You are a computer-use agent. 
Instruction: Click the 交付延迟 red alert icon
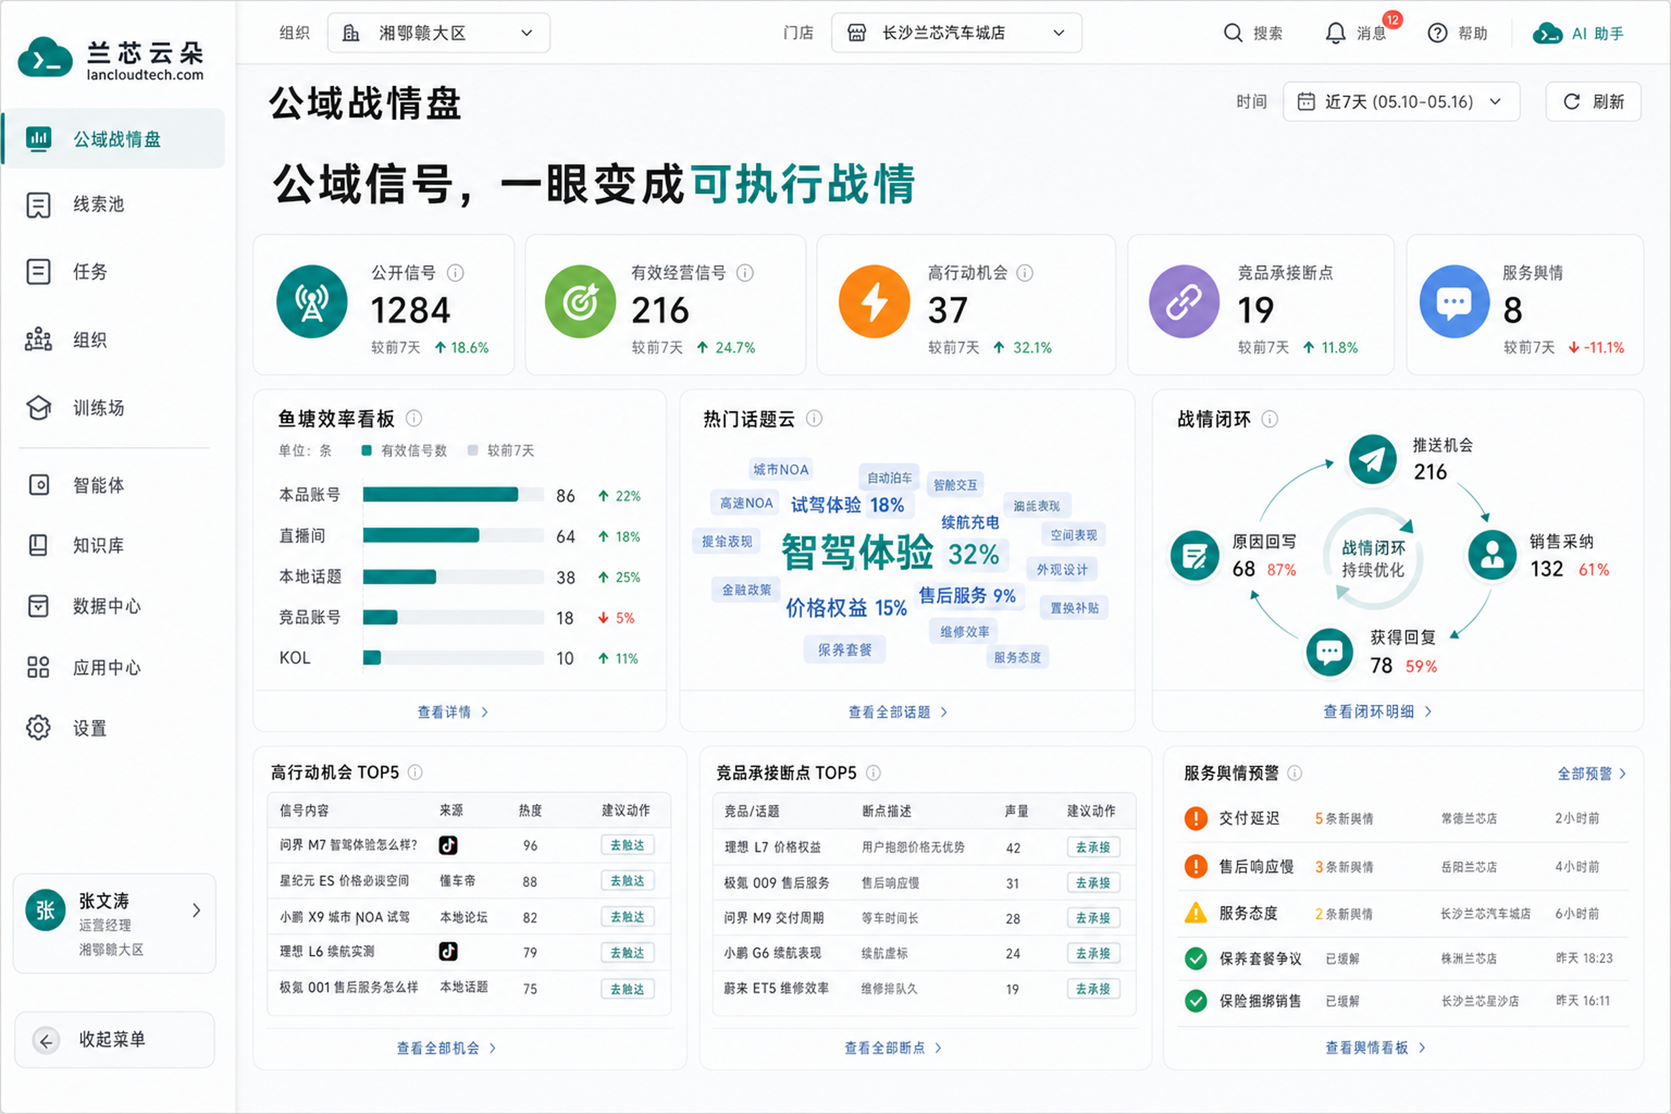point(1196,818)
